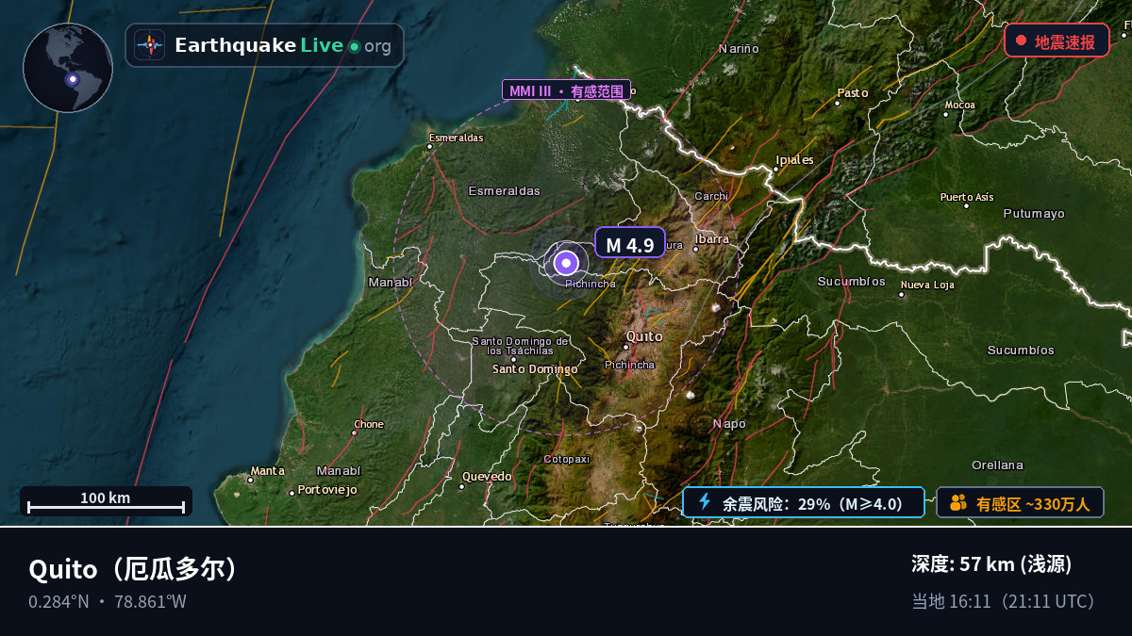This screenshot has width=1132, height=636.
Task: Click the Portoviejo city label
Action: [328, 490]
